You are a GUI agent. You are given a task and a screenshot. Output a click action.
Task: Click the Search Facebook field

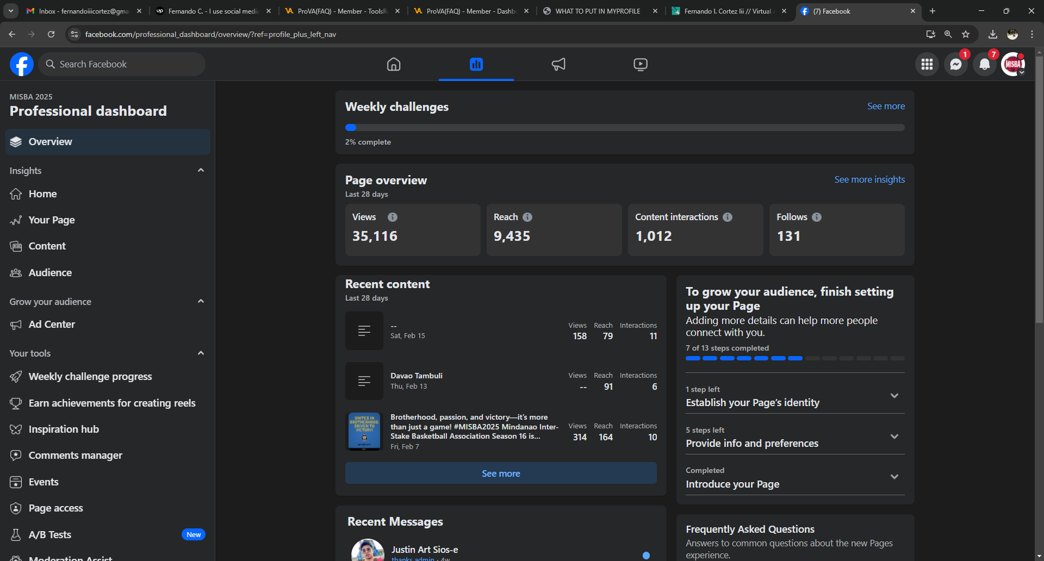tap(122, 64)
